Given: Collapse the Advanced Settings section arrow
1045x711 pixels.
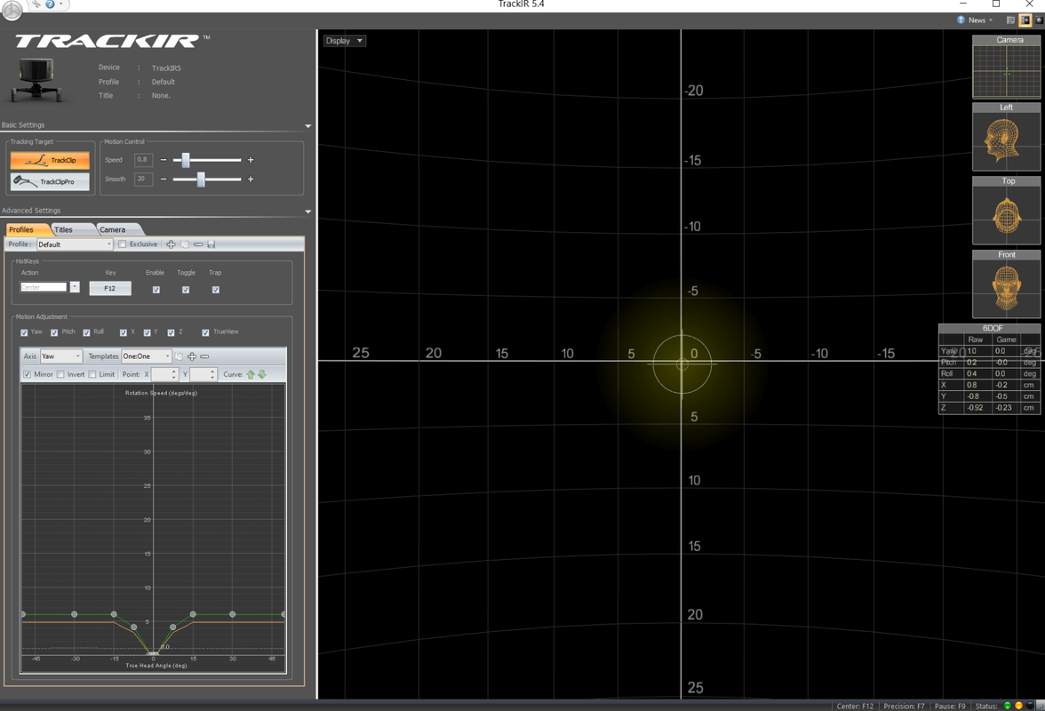Looking at the screenshot, I should [x=307, y=212].
